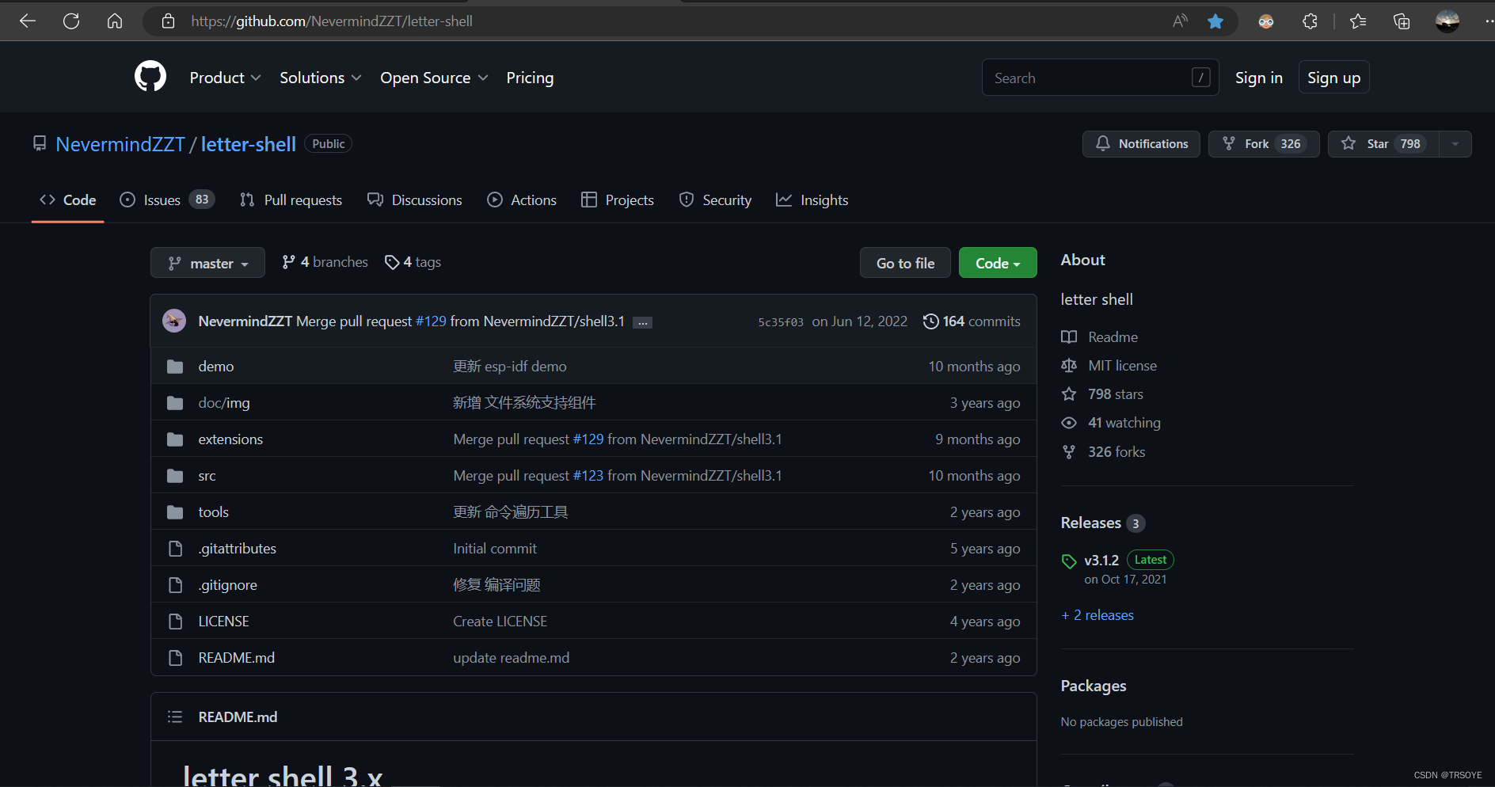Image resolution: width=1495 pixels, height=787 pixels.
Task: Open README.md in the file list
Action: point(236,658)
